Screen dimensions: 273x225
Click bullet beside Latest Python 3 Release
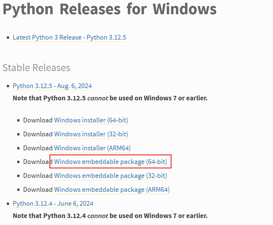8,38
